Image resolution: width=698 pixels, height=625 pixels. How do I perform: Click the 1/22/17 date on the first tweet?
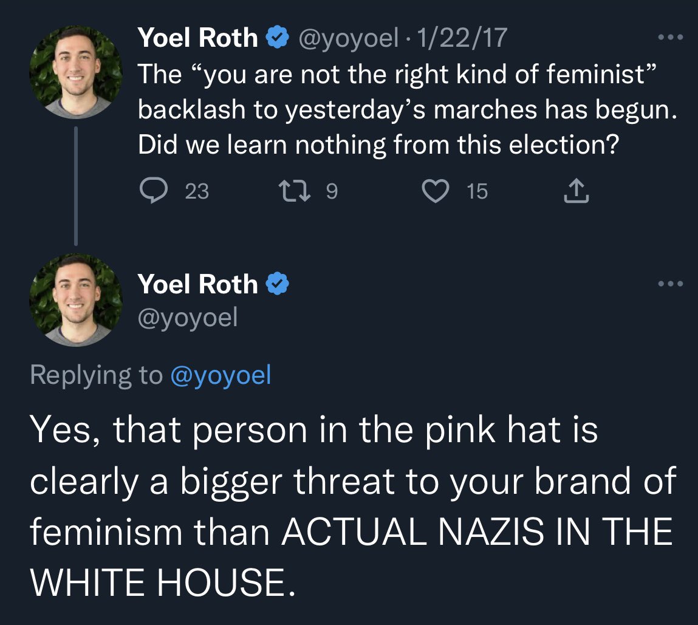(461, 38)
